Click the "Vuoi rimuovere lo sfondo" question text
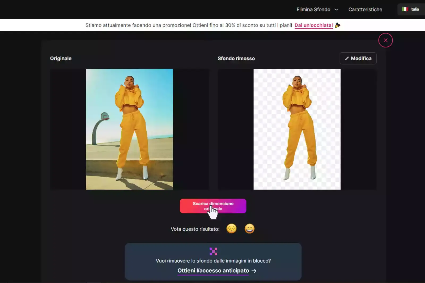This screenshot has height=283, width=425. pyautogui.click(x=213, y=261)
